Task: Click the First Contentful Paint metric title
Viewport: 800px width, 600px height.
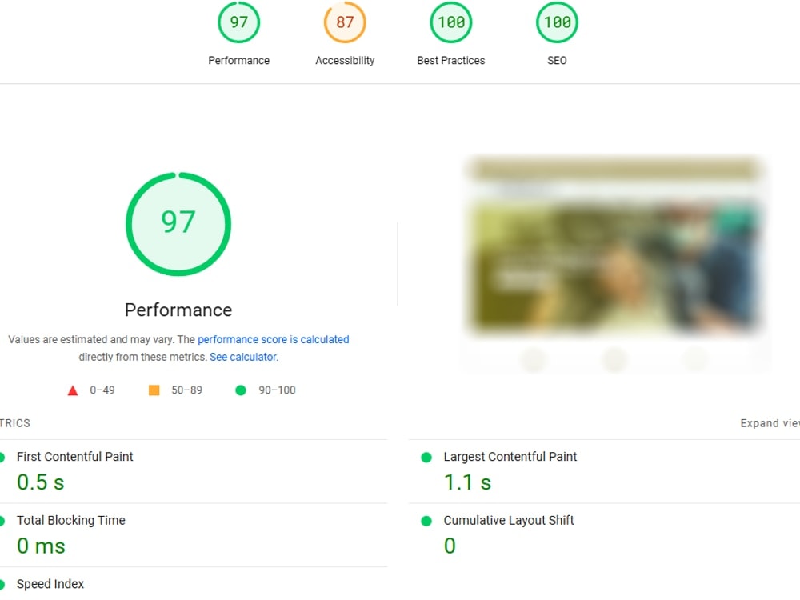Action: 75,457
